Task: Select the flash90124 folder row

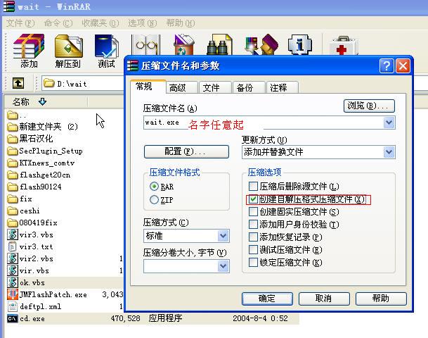Action: coord(34,187)
